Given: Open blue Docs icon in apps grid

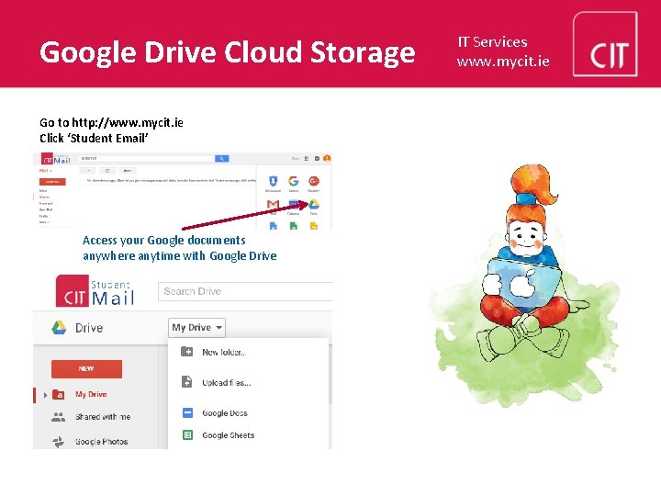Looking at the screenshot, I should (274, 226).
